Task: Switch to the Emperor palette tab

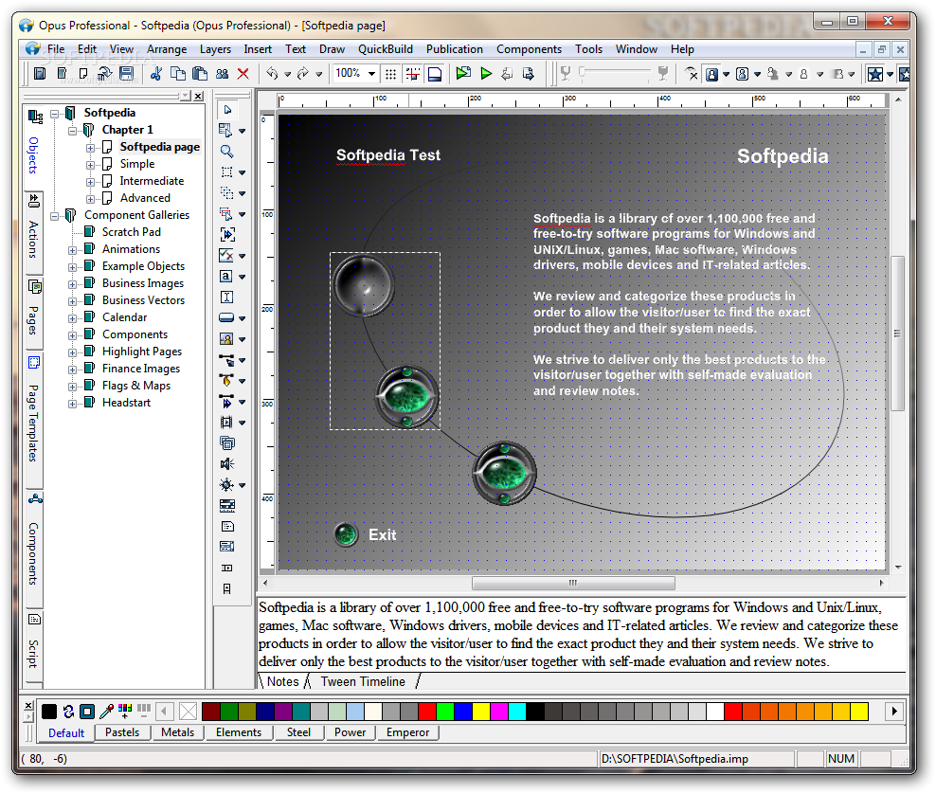Action: click(407, 731)
